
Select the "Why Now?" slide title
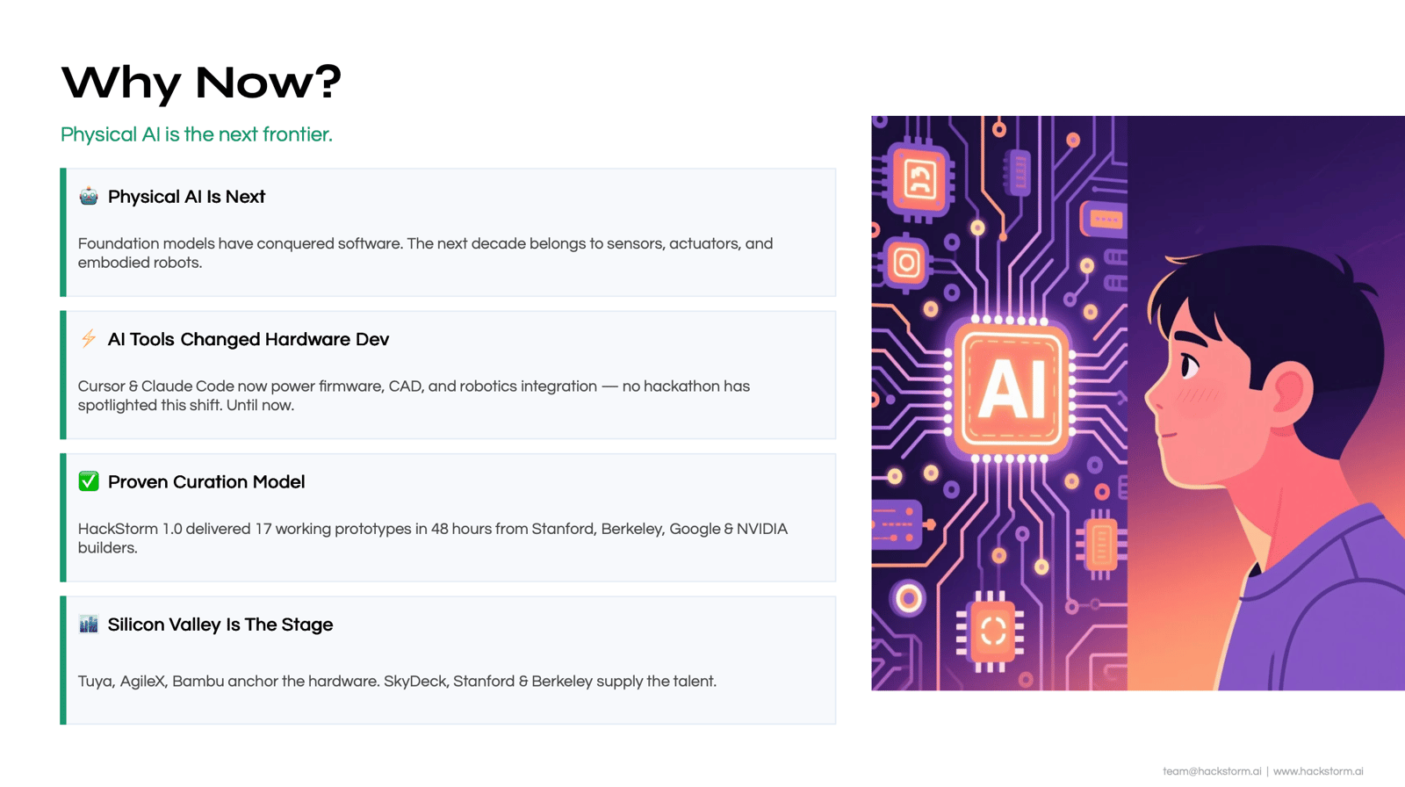pyautogui.click(x=201, y=82)
